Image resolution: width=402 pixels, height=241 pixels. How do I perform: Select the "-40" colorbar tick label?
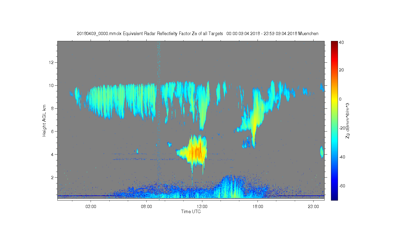pyautogui.click(x=342, y=157)
